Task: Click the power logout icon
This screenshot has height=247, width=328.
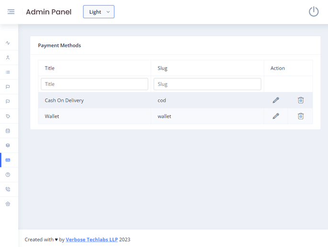Action: pyautogui.click(x=313, y=12)
